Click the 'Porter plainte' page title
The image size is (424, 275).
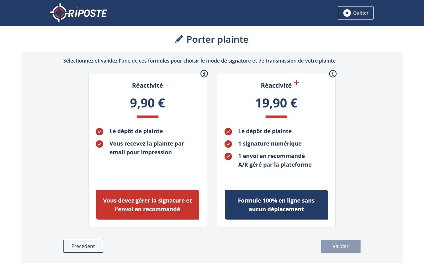(x=217, y=40)
